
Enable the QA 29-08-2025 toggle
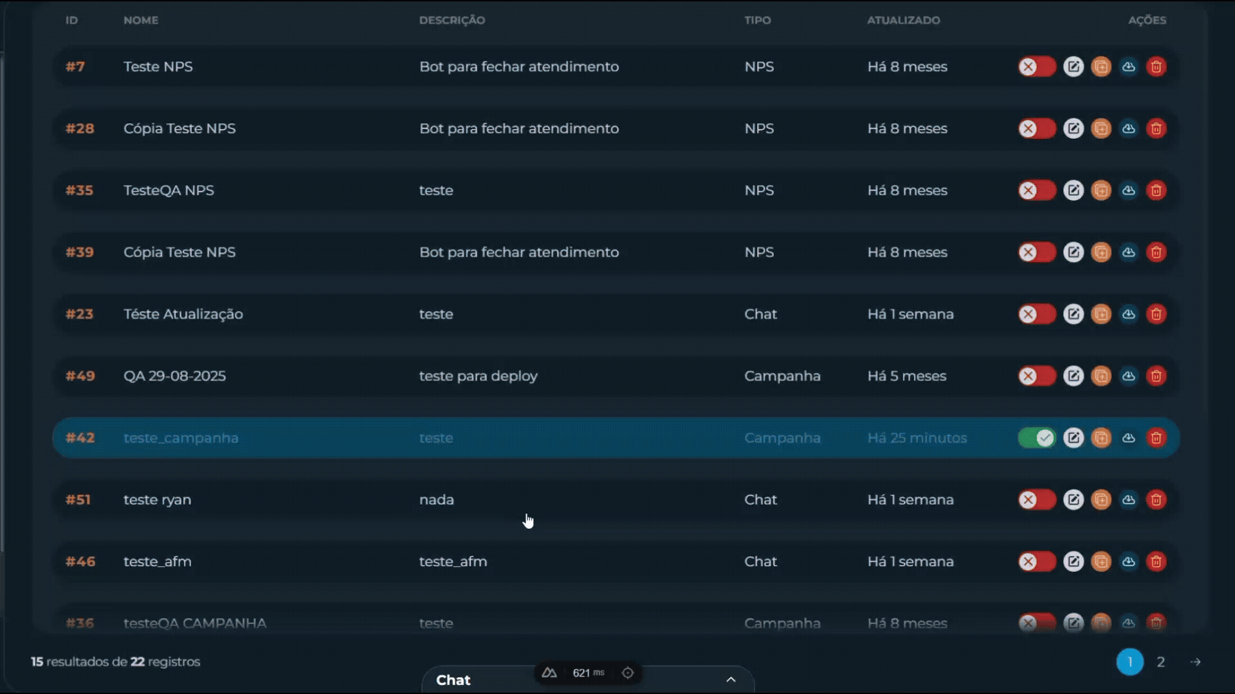[1037, 376]
